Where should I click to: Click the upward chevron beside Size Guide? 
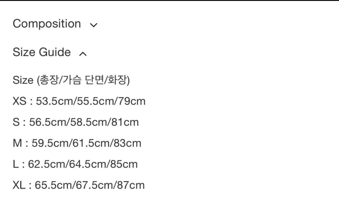point(83,54)
